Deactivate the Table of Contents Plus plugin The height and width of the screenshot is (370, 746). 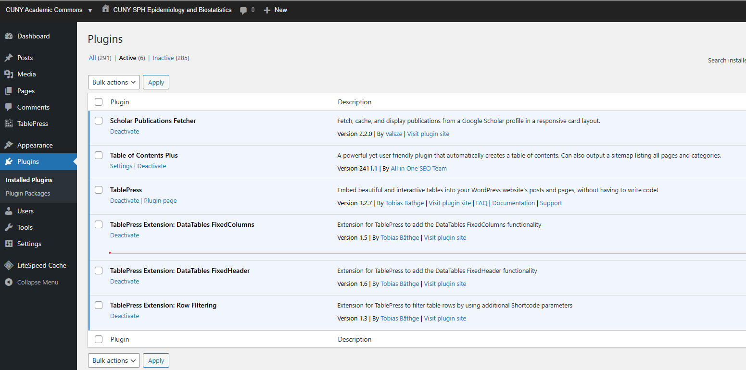[152, 166]
